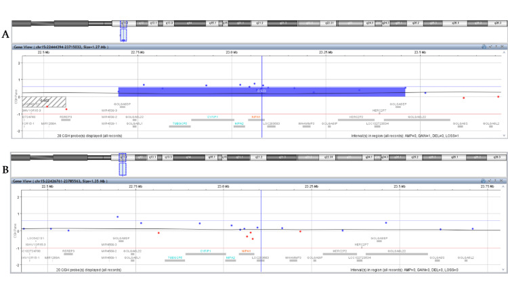Click the scroll-up arrow in panel B Gene View
Image resolution: width=508 pixels, height=286 pixels.
click(x=503, y=186)
